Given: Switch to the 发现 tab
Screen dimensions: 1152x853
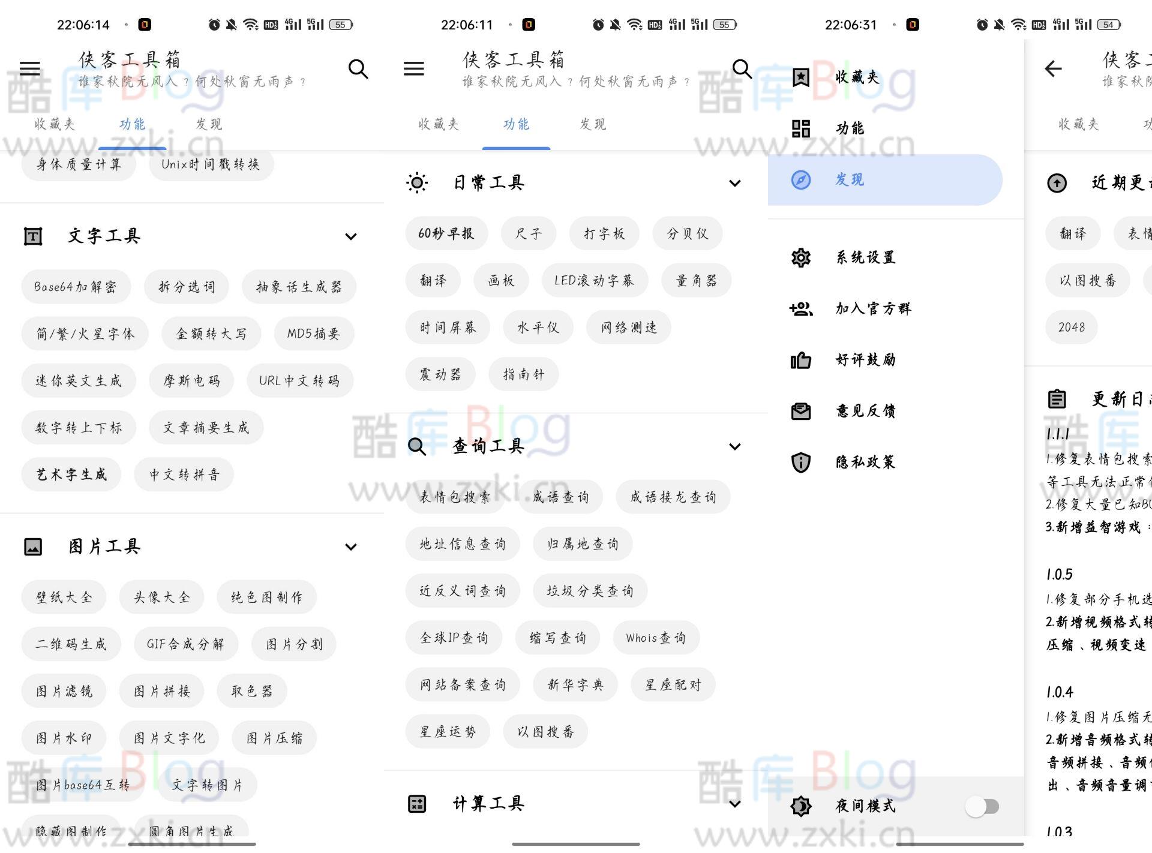Looking at the screenshot, I should click(208, 124).
